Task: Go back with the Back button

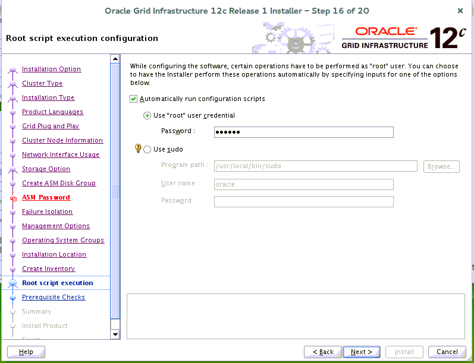Action: pos(323,352)
